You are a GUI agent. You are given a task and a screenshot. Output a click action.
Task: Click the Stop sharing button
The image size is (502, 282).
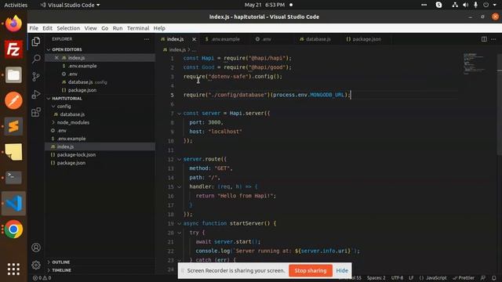point(311,270)
